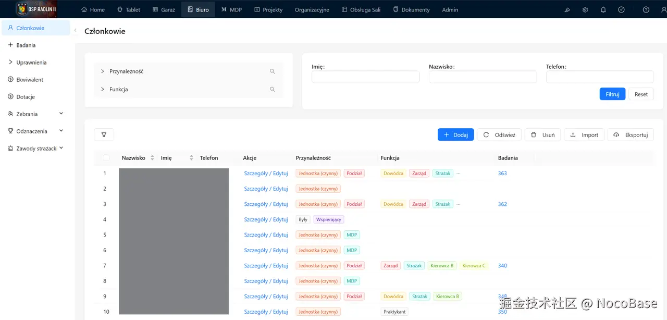Expand more Funkcja tags ellipsis in row 1
Viewport: 667px width, 320px height.
tap(459, 174)
